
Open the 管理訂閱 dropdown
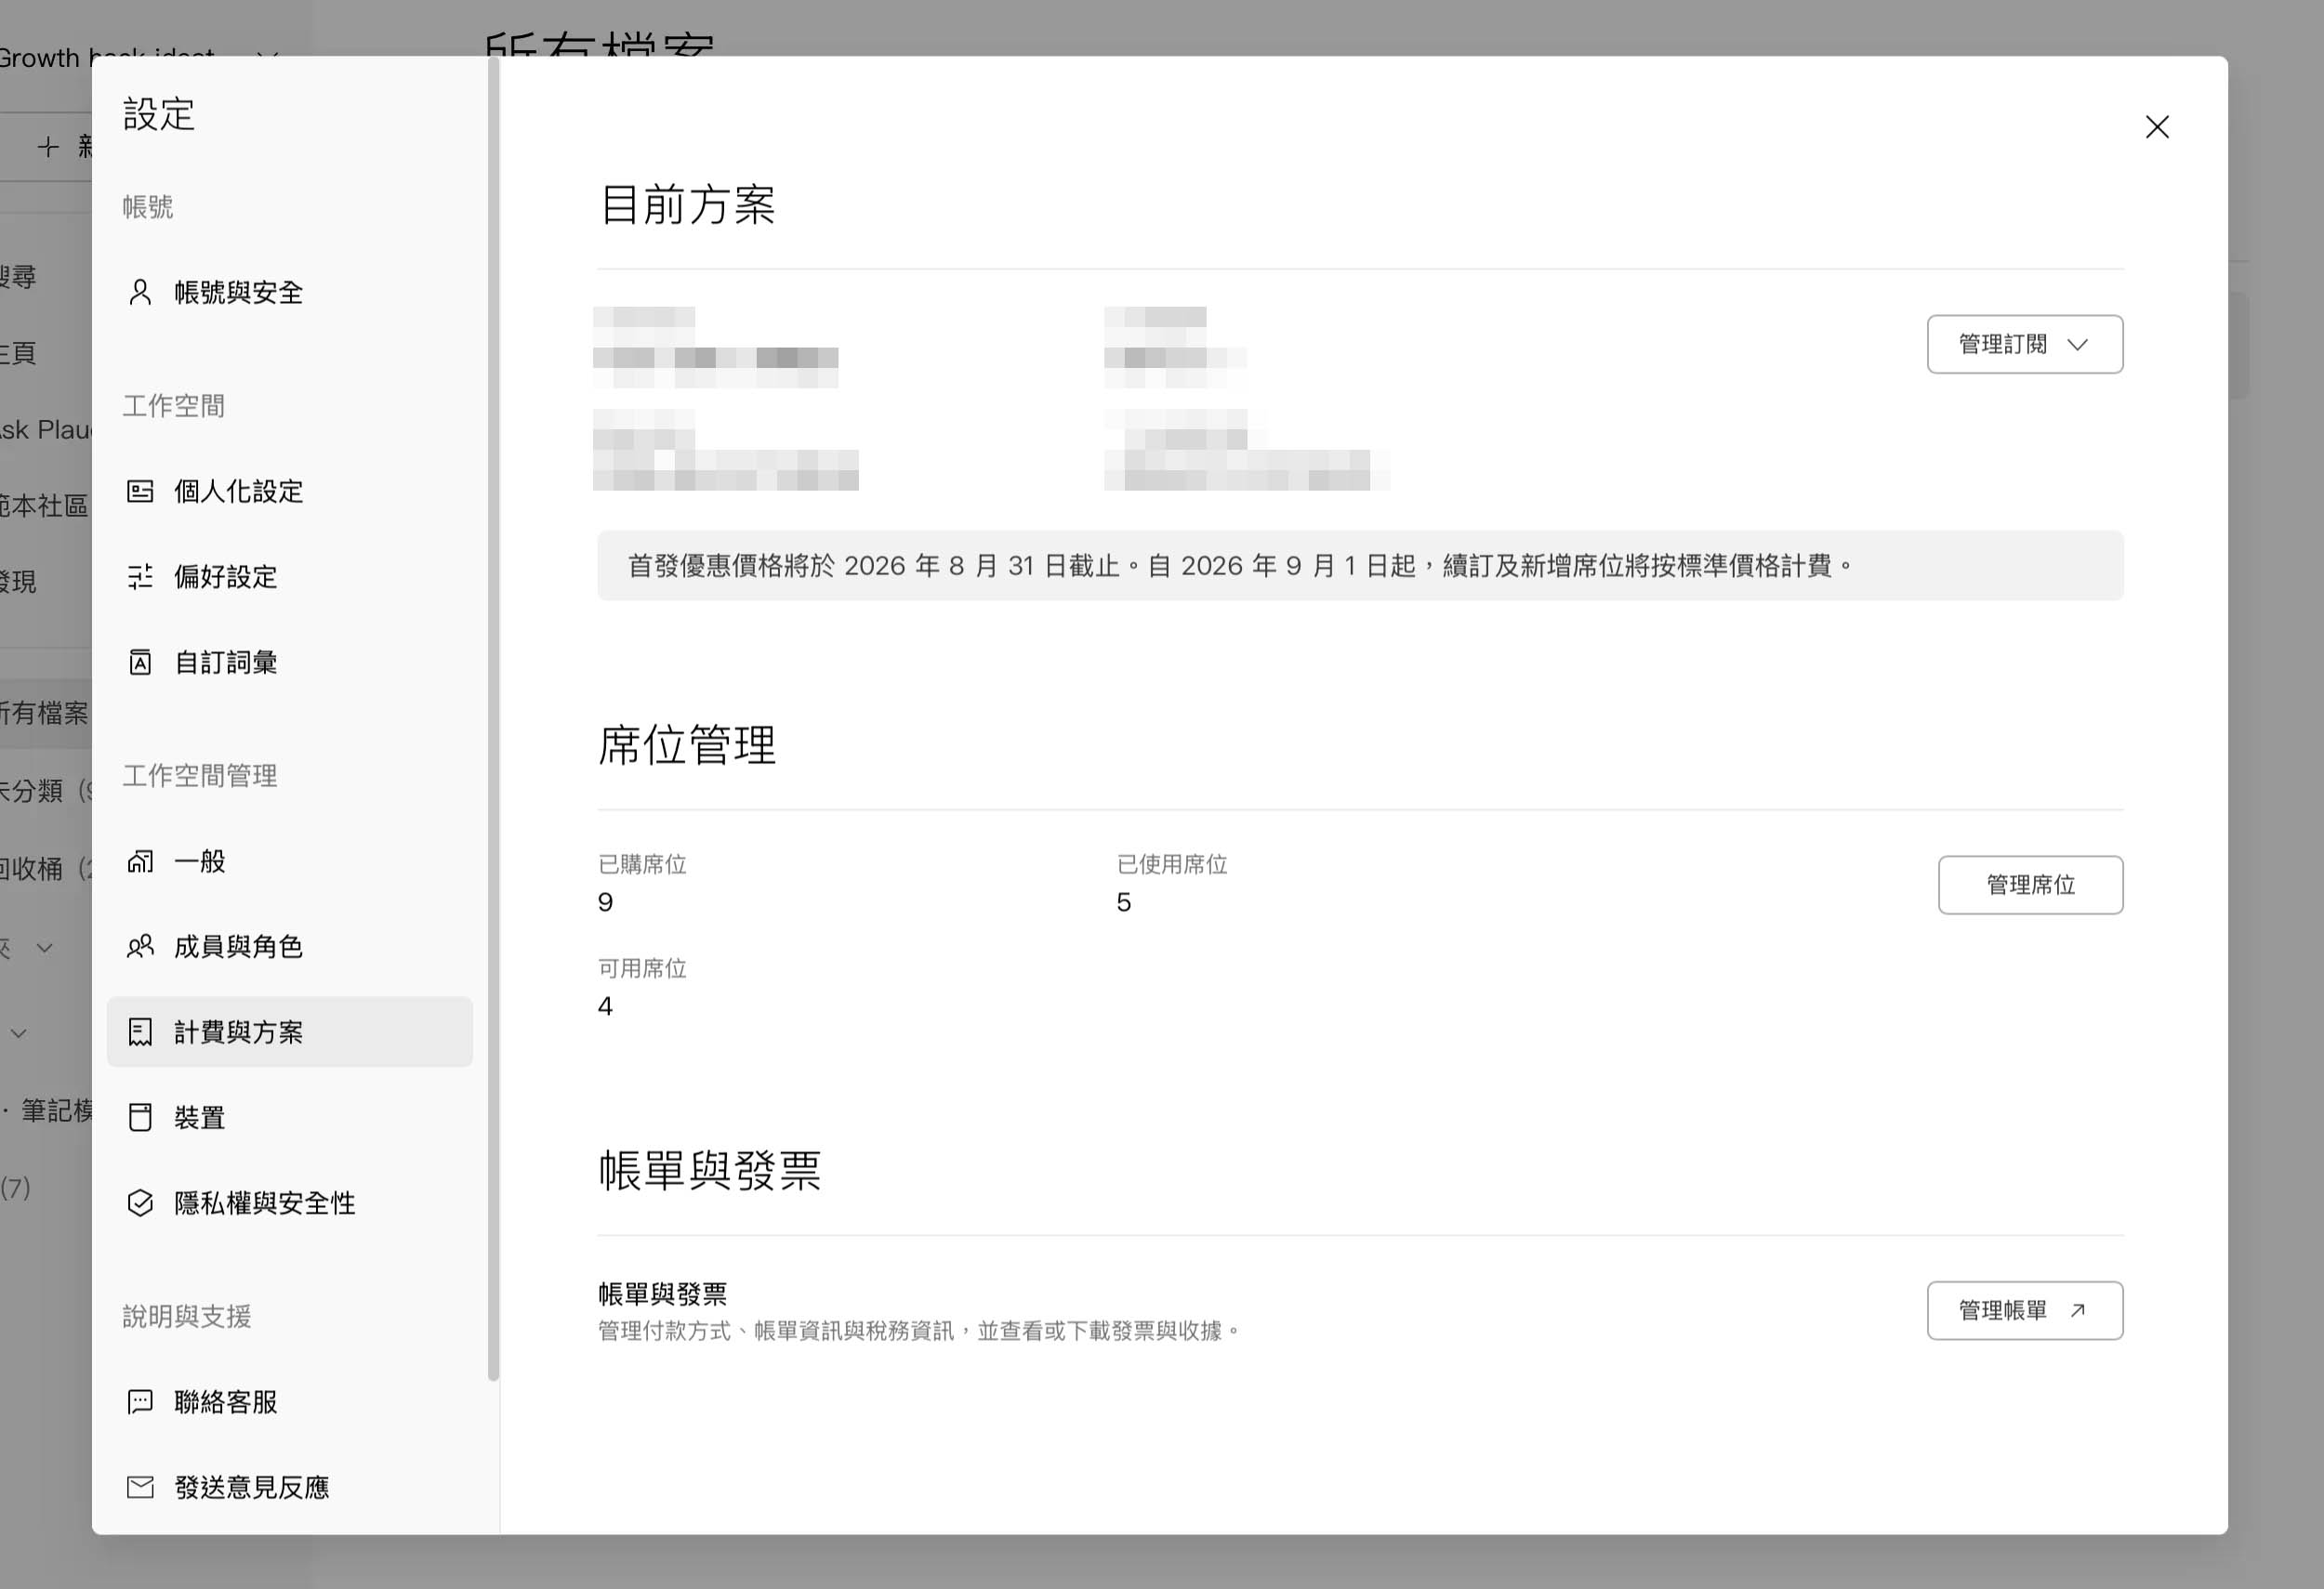tap(2025, 344)
